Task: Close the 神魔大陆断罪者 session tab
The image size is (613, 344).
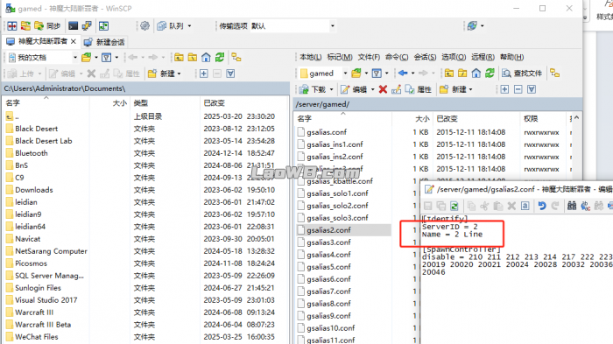Action: click(74, 41)
